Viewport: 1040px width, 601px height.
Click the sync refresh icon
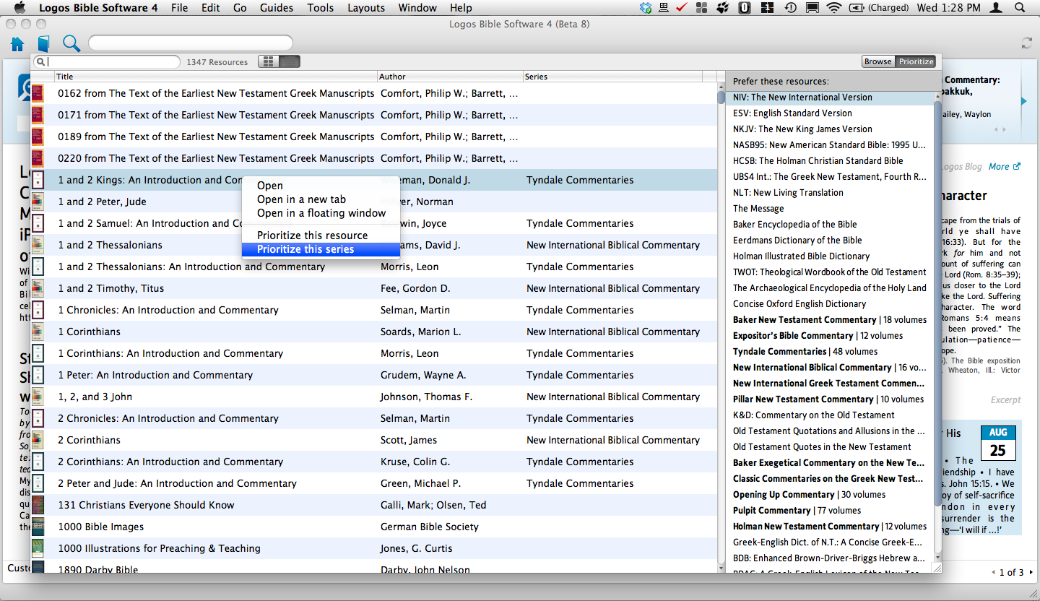click(x=1026, y=43)
